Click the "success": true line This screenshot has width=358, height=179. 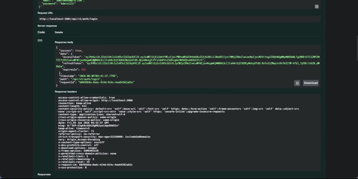pos(71,51)
